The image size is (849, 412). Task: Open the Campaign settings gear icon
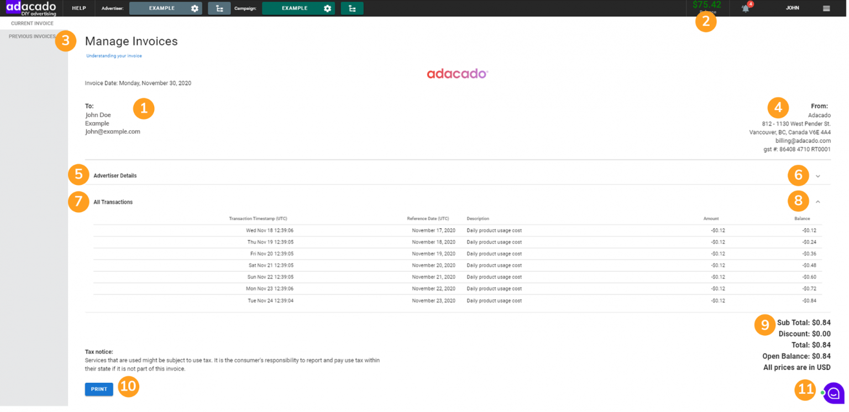(327, 8)
